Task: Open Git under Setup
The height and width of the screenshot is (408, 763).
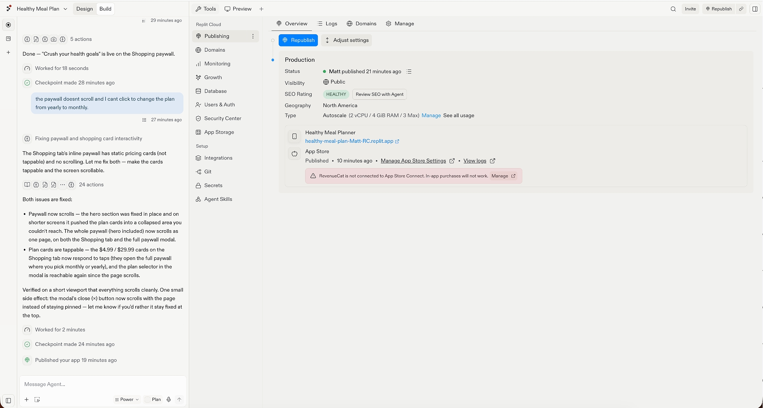Action: click(225, 172)
